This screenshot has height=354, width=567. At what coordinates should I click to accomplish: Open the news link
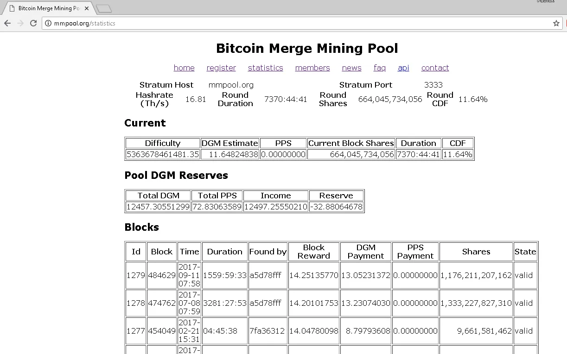352,68
